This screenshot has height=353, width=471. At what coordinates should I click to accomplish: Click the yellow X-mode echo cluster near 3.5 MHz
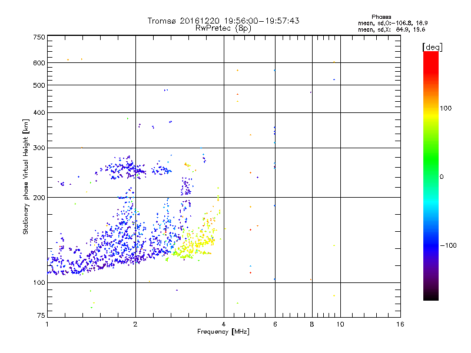(x=197, y=240)
